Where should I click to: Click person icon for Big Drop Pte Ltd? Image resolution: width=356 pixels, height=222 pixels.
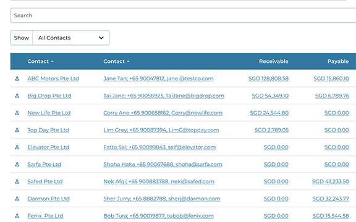point(17,96)
